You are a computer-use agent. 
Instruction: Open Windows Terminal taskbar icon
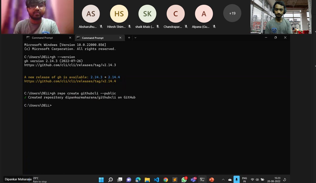(x=202, y=180)
